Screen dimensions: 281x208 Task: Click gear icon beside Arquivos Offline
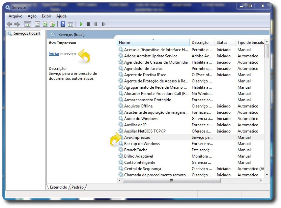click(121, 106)
